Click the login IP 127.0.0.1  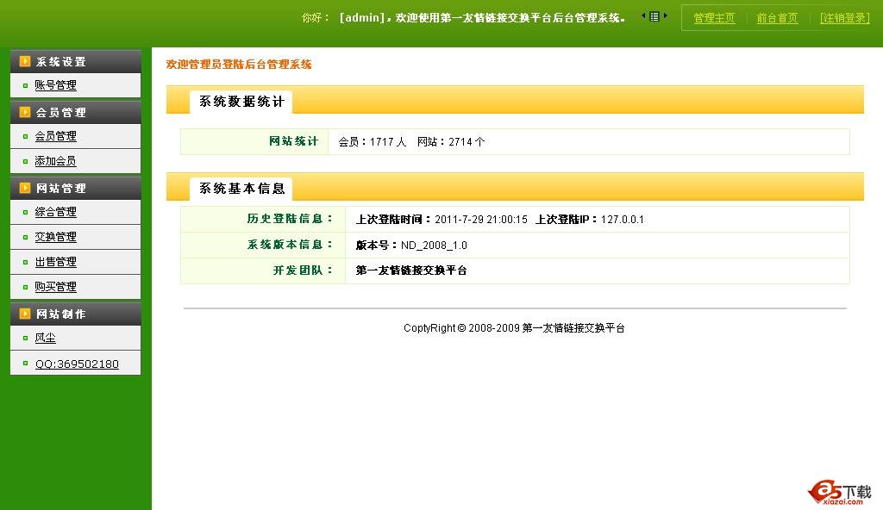pyautogui.click(x=623, y=220)
